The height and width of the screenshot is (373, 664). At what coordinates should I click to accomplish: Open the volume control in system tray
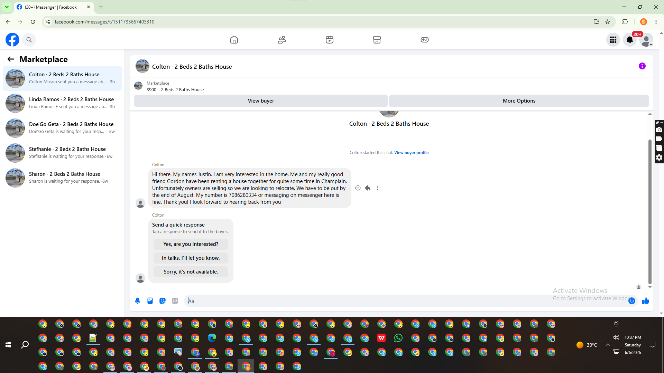(616, 337)
